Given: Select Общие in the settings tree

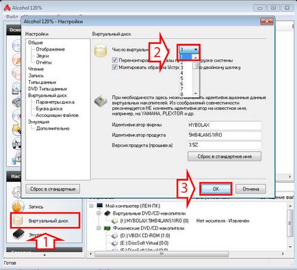Looking at the screenshot, I should 36,42.
